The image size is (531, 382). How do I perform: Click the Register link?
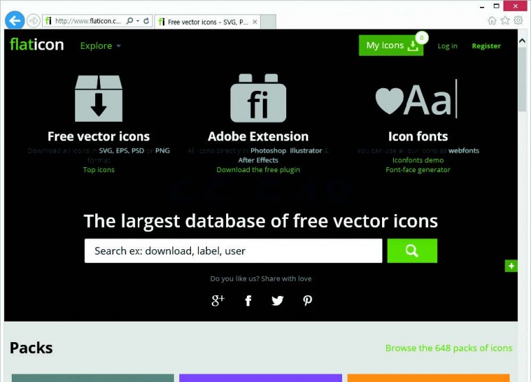click(486, 46)
